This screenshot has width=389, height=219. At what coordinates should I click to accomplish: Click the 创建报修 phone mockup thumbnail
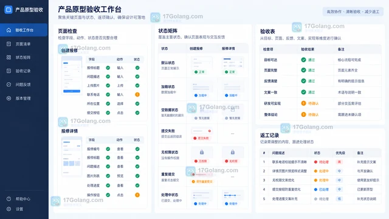click(72, 75)
